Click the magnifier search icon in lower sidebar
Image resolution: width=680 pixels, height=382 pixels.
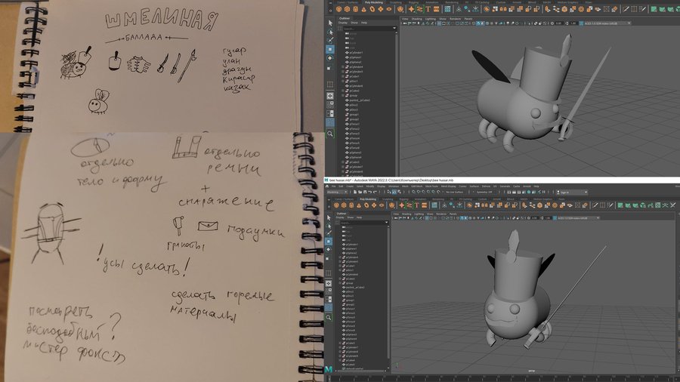[329, 318]
